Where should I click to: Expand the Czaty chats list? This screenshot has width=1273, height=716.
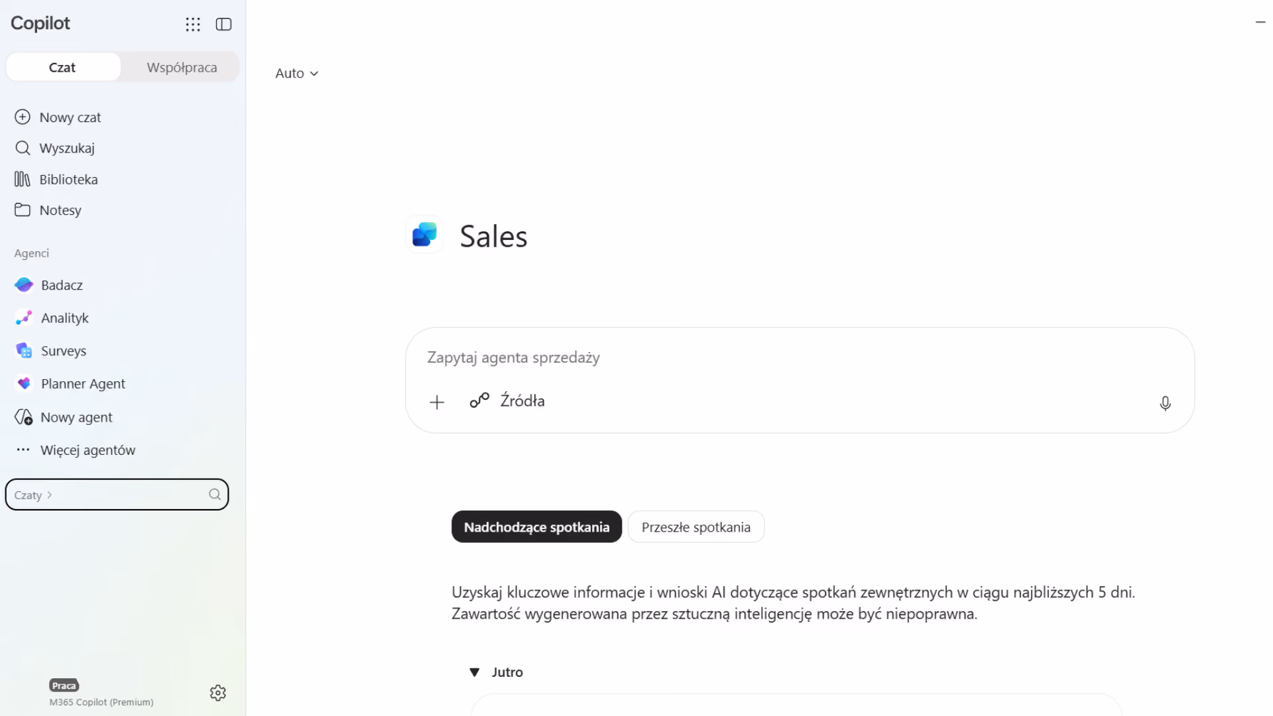click(33, 495)
